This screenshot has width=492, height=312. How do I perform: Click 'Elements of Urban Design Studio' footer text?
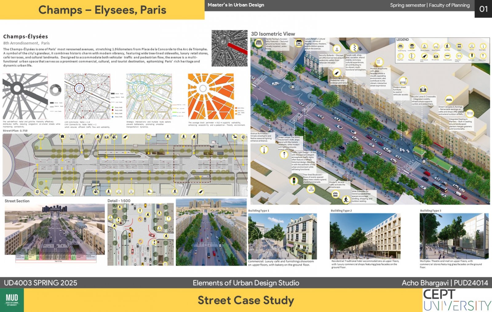[x=246, y=283]
